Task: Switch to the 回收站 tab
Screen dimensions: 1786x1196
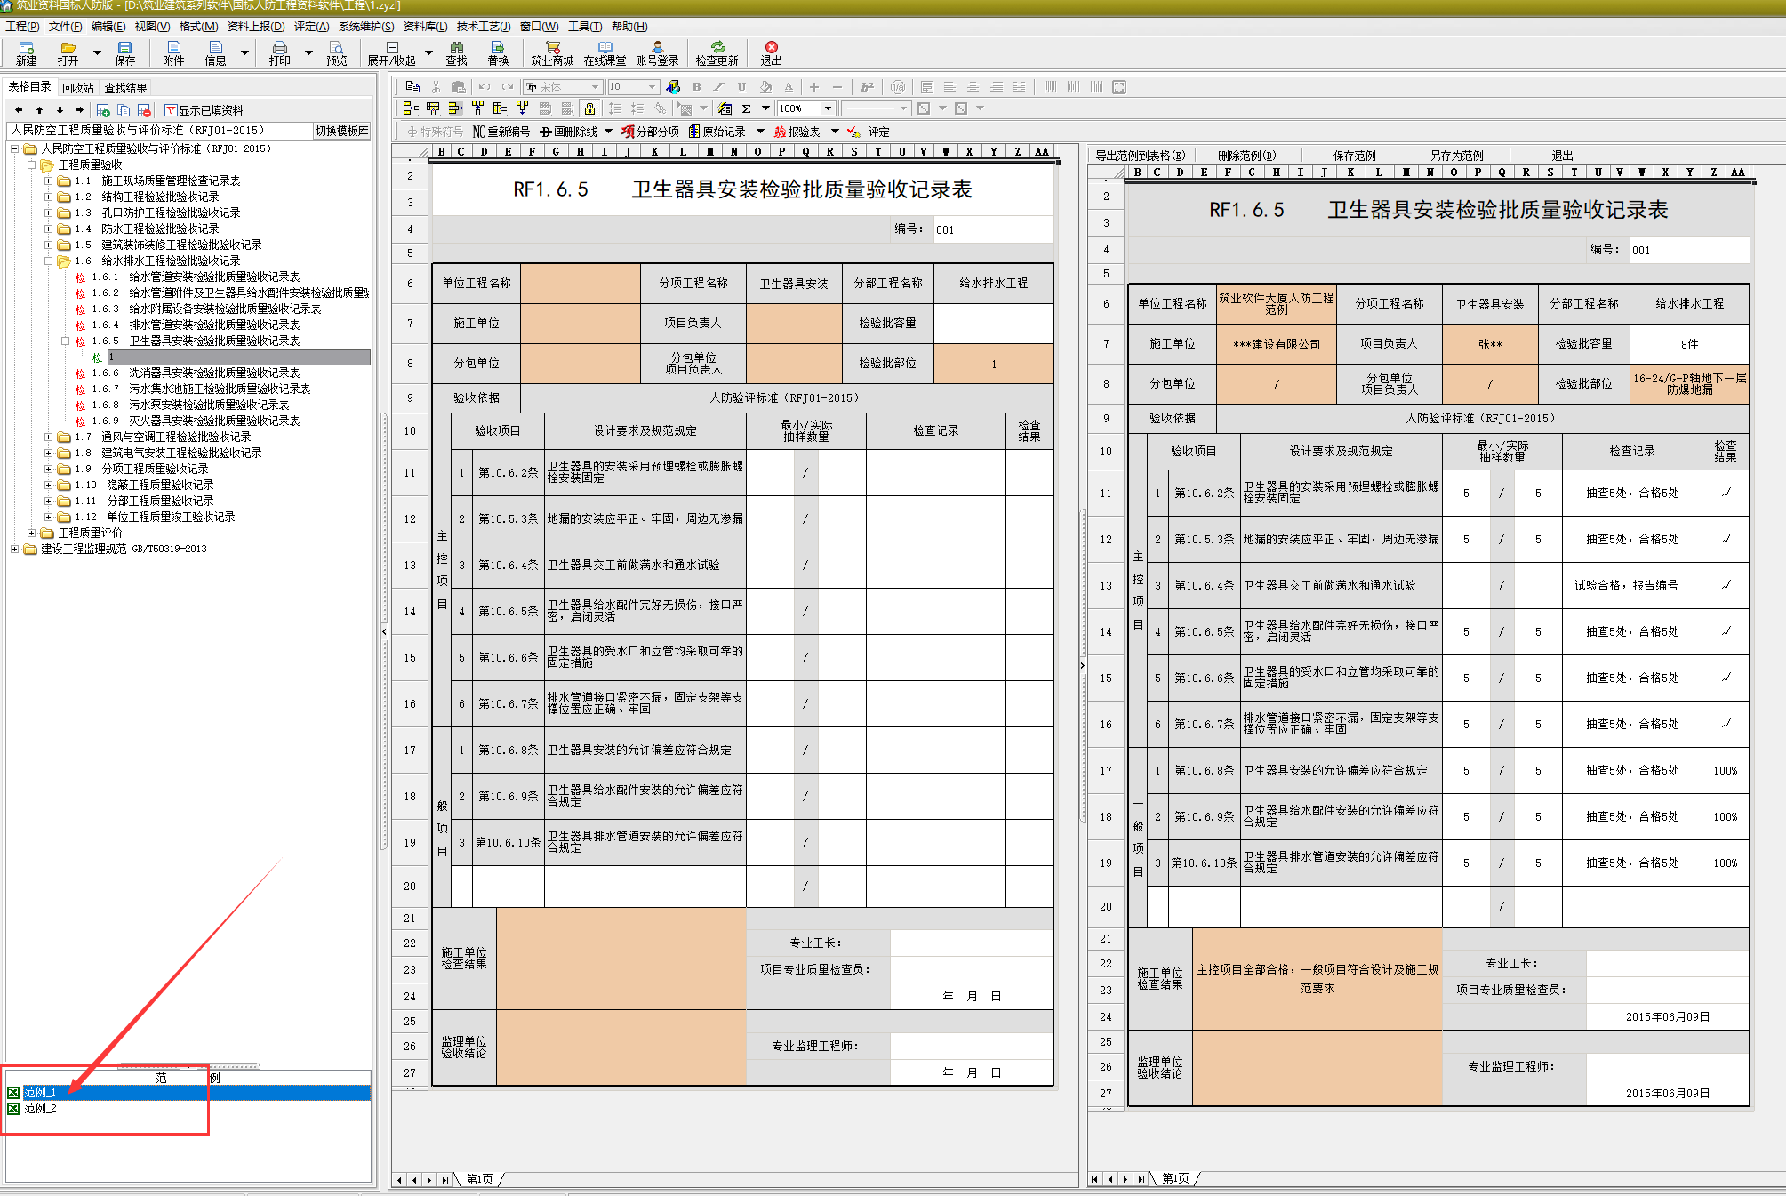Action: (78, 88)
